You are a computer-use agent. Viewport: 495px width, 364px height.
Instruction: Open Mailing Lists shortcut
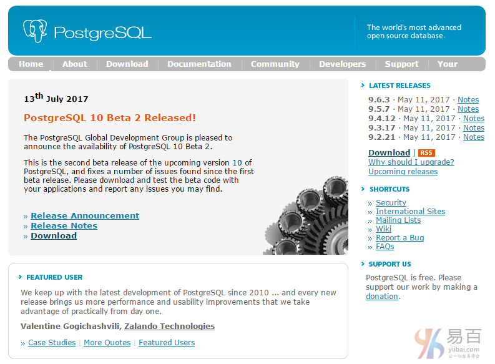398,220
